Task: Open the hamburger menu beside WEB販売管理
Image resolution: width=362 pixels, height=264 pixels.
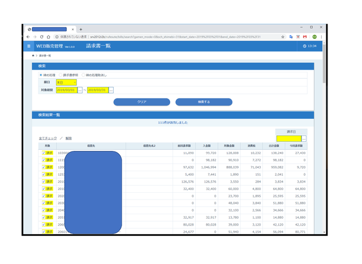Action: pos(29,46)
